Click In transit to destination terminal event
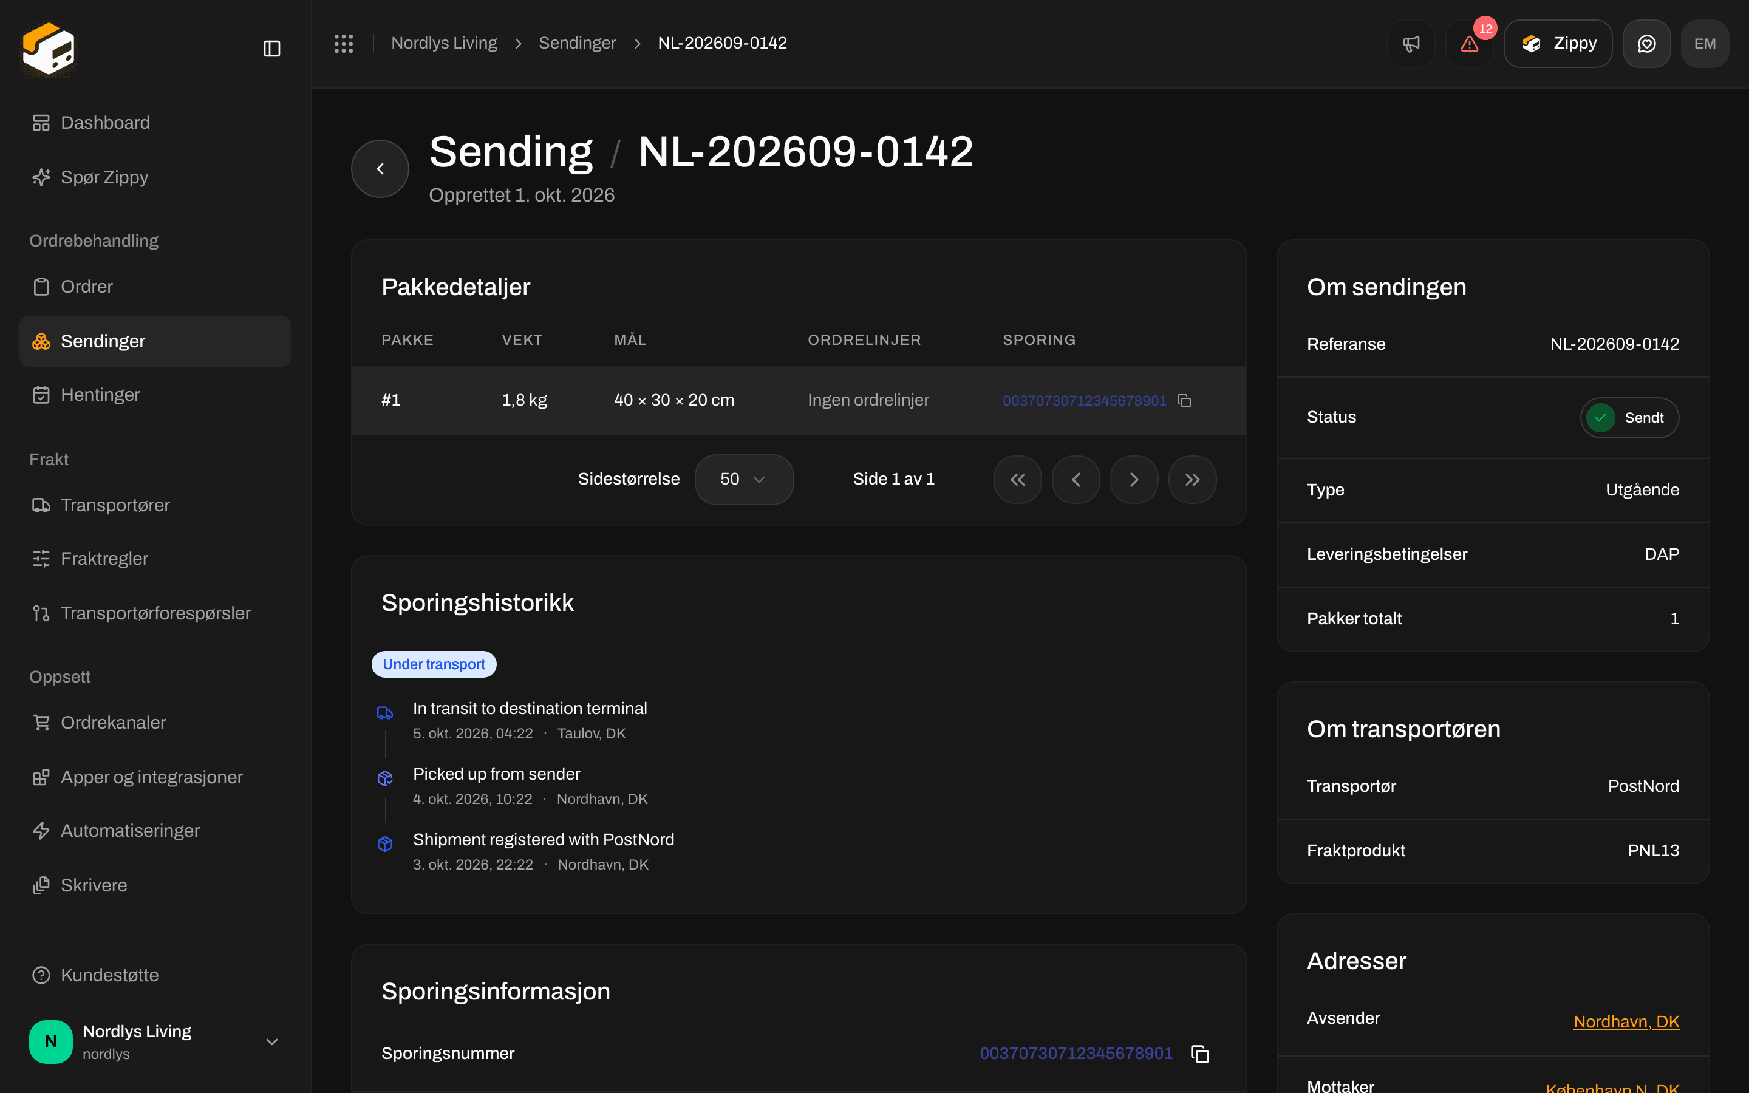This screenshot has width=1749, height=1093. [530, 709]
